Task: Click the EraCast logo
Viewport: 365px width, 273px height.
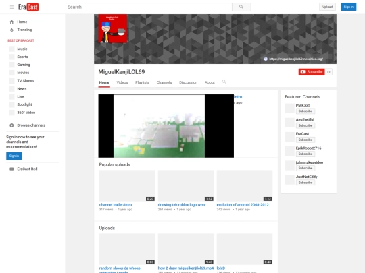Action: click(28, 7)
